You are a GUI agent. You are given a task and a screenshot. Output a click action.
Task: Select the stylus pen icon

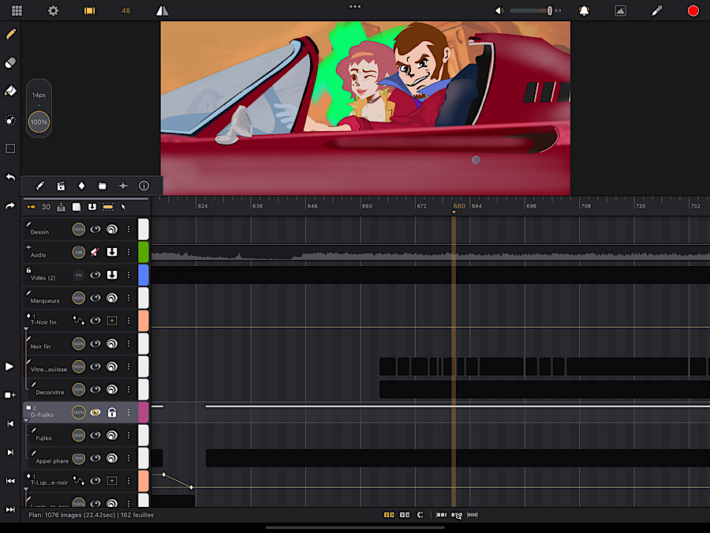point(656,10)
